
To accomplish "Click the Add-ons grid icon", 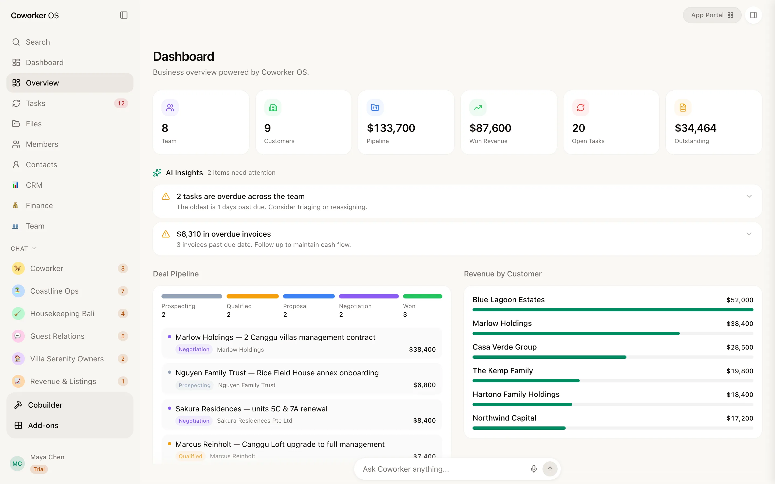I will 18,425.
